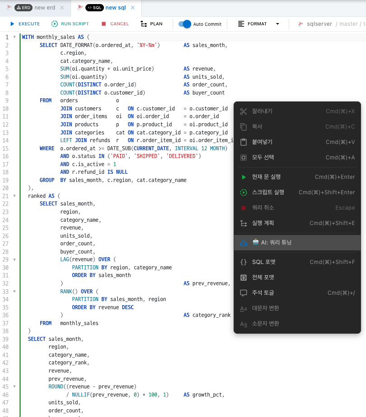Viewport: 366px width, 417px height.
Task: Click the master database breadcrumb
Action: (x=348, y=24)
